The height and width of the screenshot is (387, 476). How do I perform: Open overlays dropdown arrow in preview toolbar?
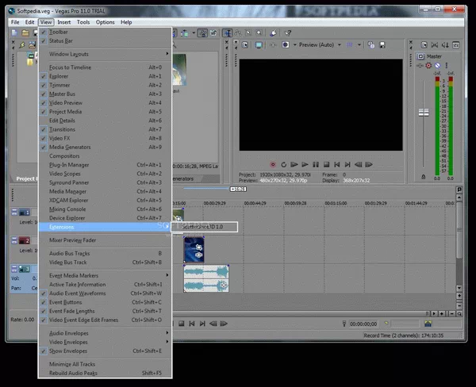click(359, 45)
